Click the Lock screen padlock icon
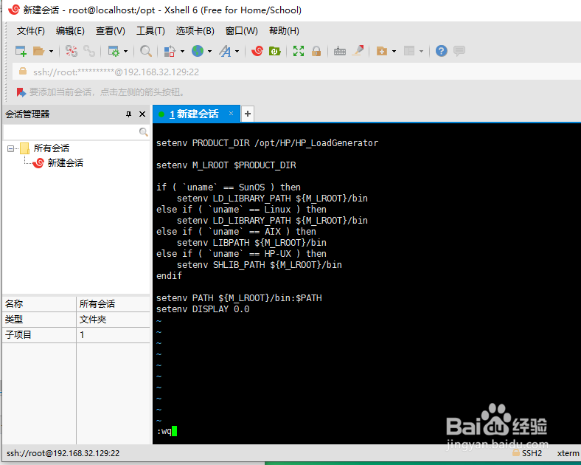The height and width of the screenshot is (465, 581). click(x=316, y=51)
